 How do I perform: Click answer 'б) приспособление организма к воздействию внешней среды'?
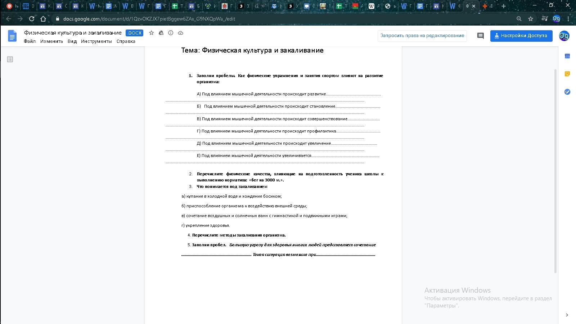point(244,206)
